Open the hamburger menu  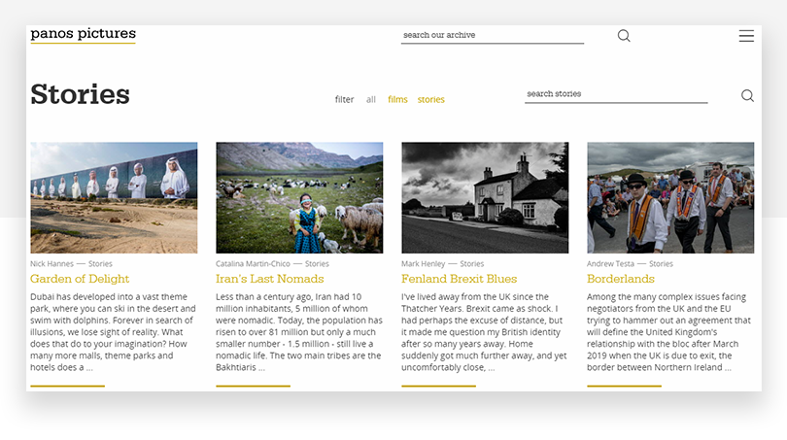(x=746, y=36)
